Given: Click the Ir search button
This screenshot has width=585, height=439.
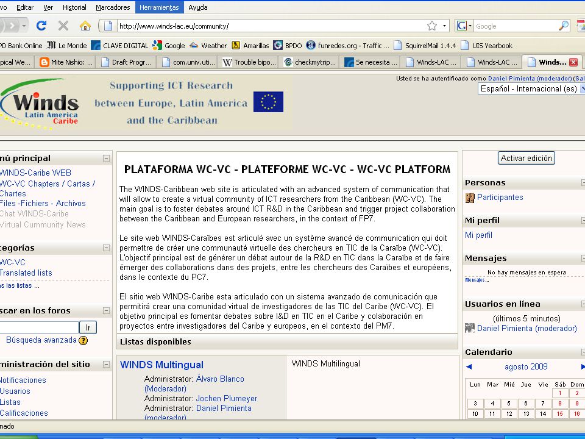Looking at the screenshot, I should [88, 327].
